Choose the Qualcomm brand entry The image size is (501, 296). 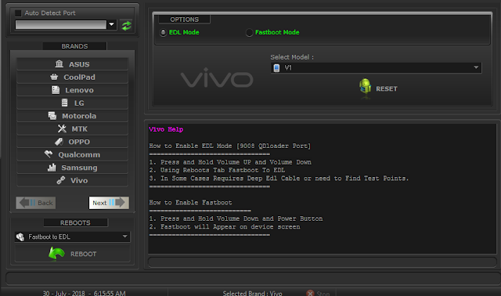click(73, 155)
